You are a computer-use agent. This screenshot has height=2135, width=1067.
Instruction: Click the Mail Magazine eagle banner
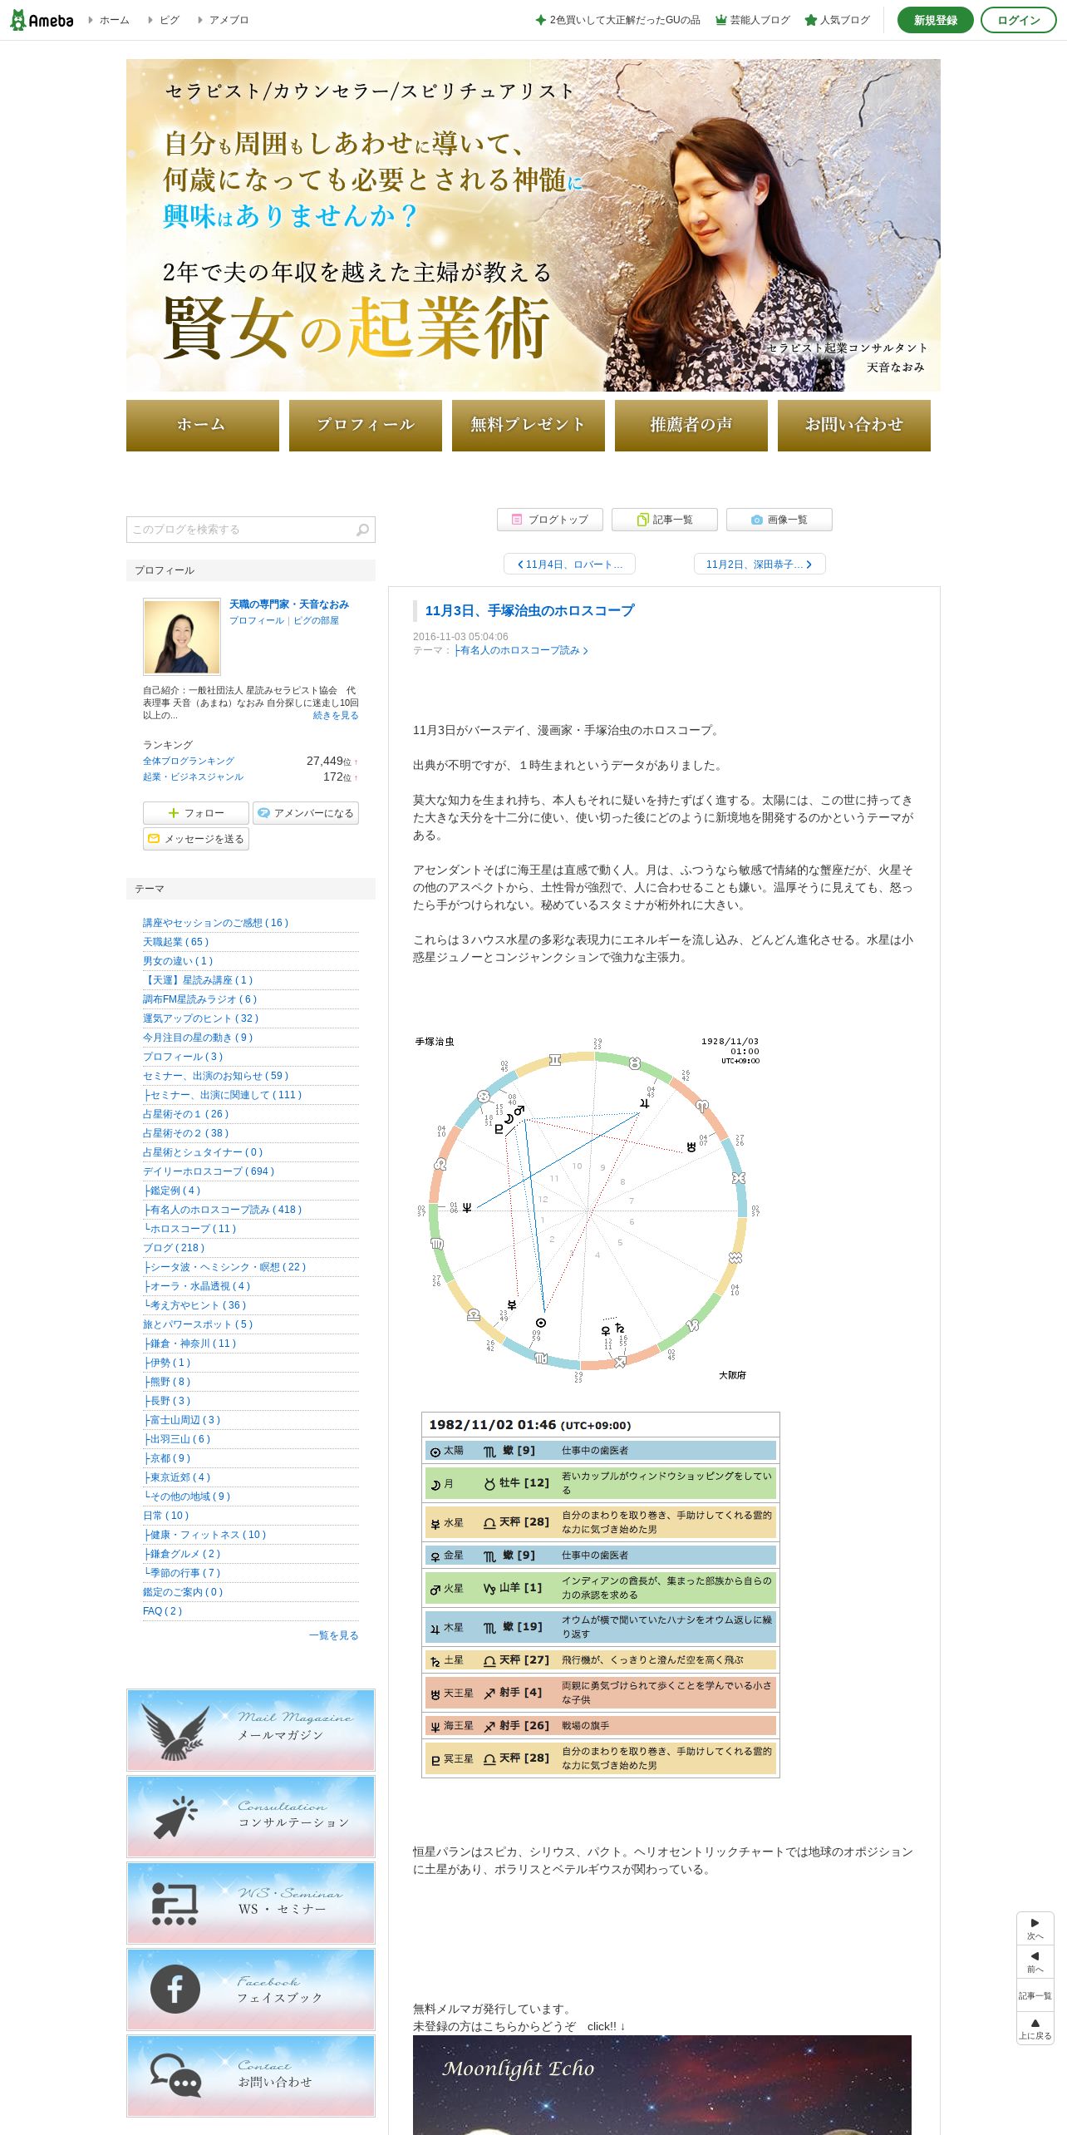251,1730
